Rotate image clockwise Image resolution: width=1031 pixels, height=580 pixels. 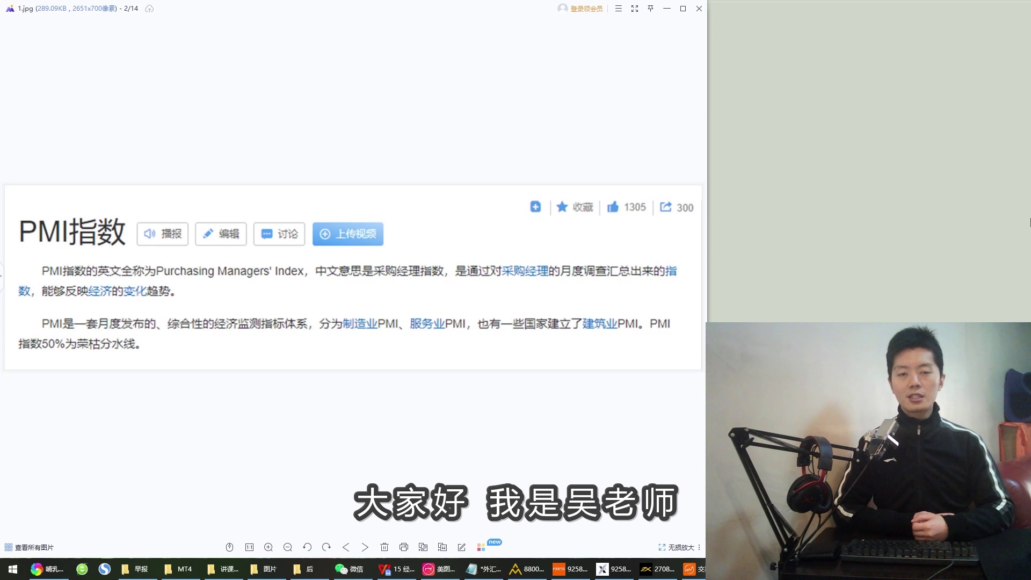click(326, 547)
